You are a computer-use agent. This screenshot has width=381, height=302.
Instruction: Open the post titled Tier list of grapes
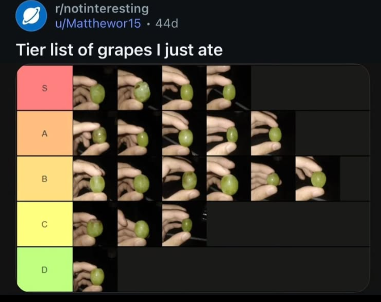(x=119, y=50)
